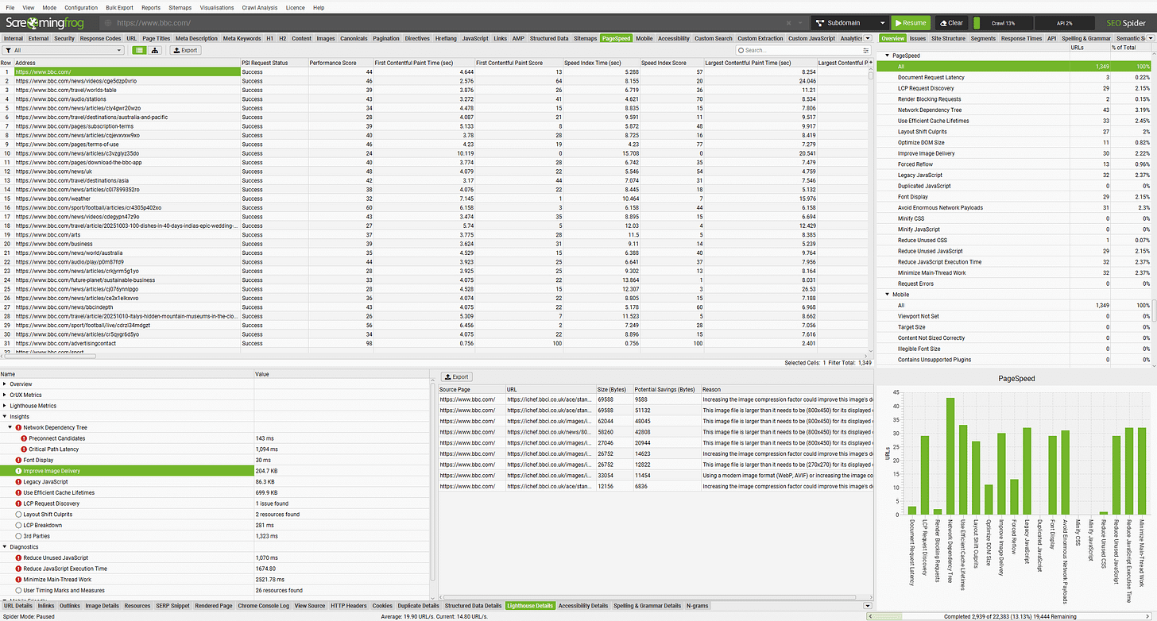The height and width of the screenshot is (621, 1157).
Task: Open the Subdomain crawl mode dropdown
Action: pyautogui.click(x=849, y=23)
